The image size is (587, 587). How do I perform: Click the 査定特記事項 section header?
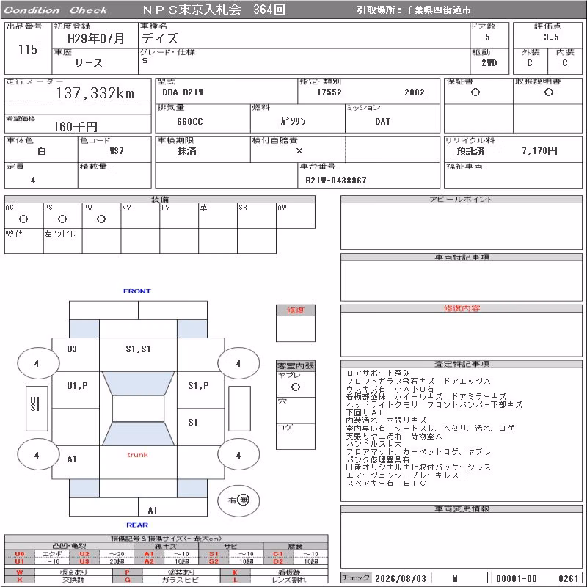(462, 364)
